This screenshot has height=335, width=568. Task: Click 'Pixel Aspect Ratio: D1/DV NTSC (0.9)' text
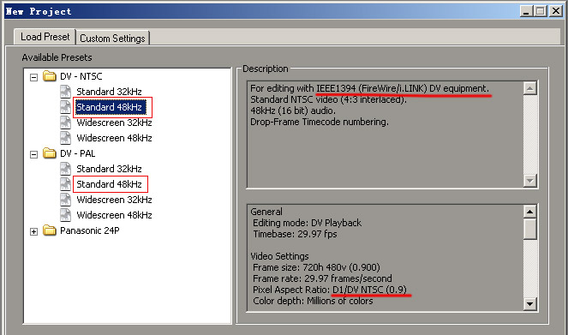pyautogui.click(x=330, y=290)
